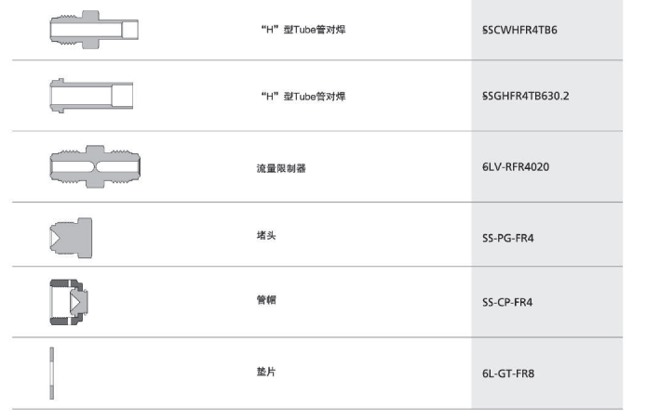The height and width of the screenshot is (420, 660).
Task: Click part number SSGHFR4TB630.2
Action: (526, 97)
